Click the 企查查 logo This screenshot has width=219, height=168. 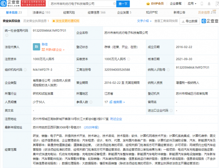click(x=10, y=3)
